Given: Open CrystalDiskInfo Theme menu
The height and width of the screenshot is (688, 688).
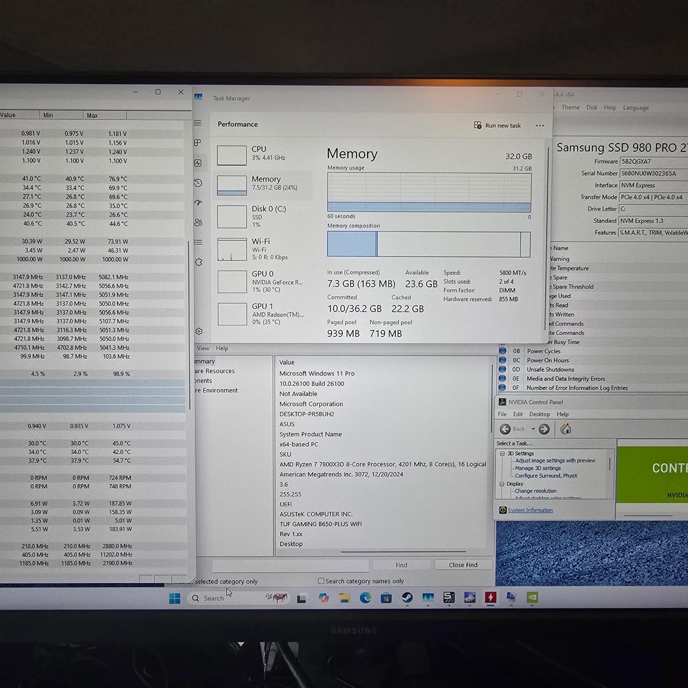Looking at the screenshot, I should [x=570, y=107].
